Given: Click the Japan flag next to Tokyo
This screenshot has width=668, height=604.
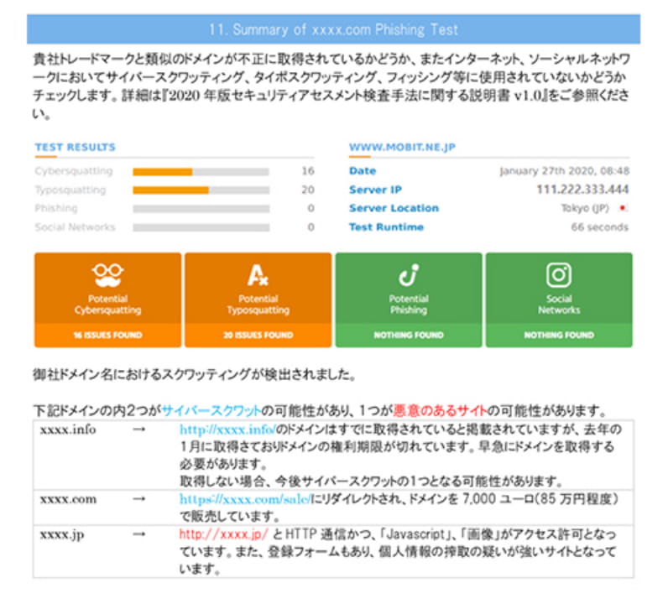Looking at the screenshot, I should tap(623, 208).
